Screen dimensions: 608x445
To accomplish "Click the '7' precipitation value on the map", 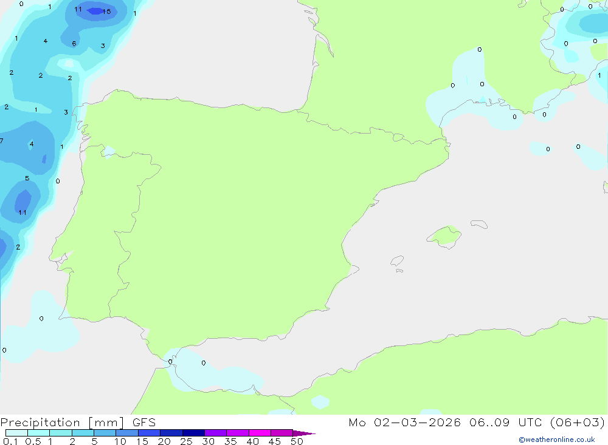I will (2, 141).
